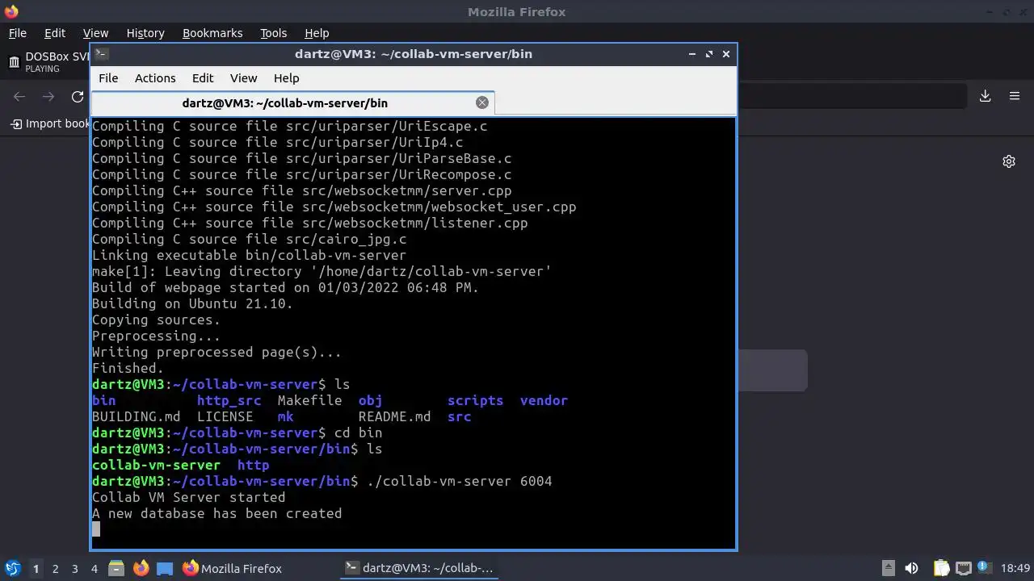Open the Lubuntu start menu icon
The height and width of the screenshot is (581, 1034).
[12, 568]
